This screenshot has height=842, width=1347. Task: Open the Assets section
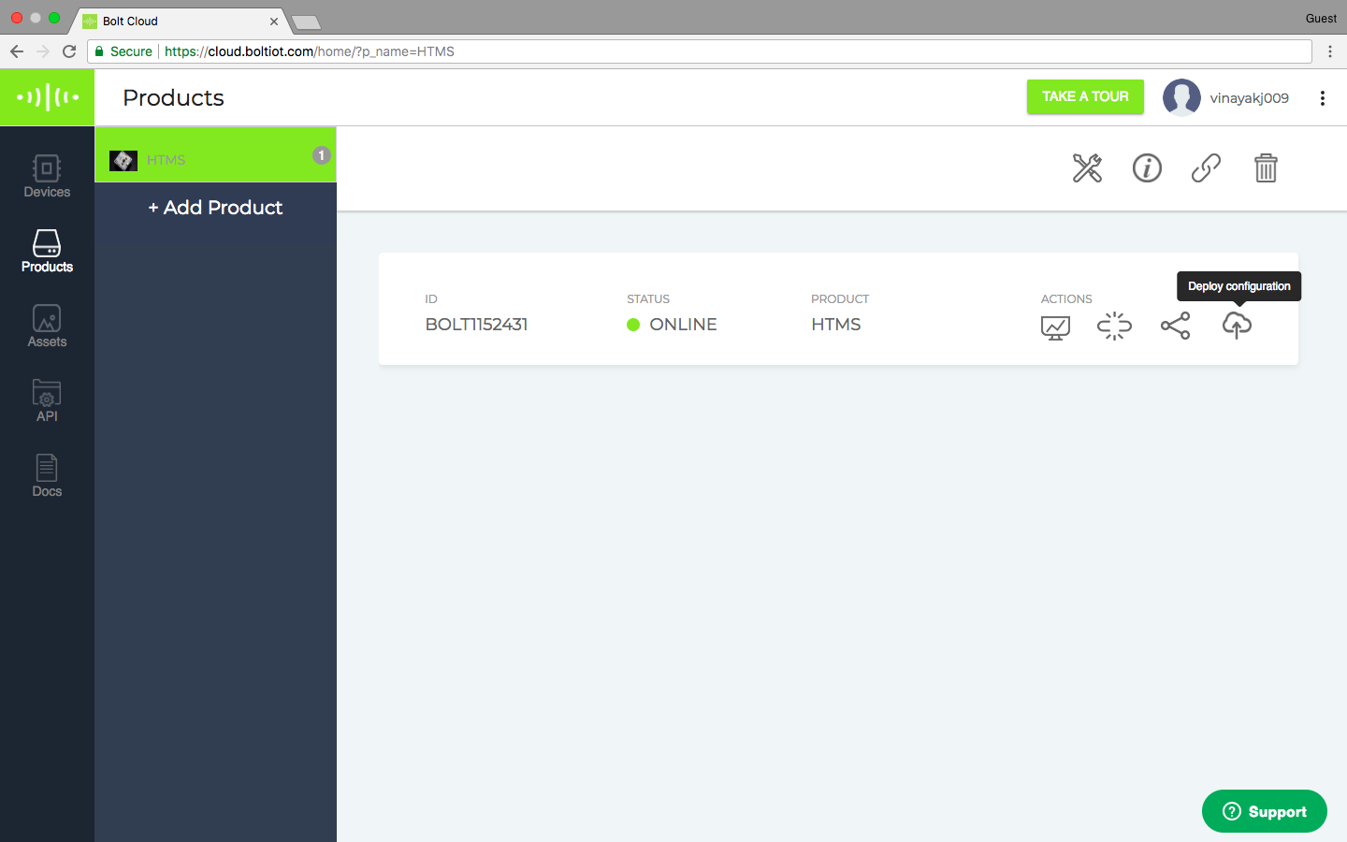tap(47, 326)
